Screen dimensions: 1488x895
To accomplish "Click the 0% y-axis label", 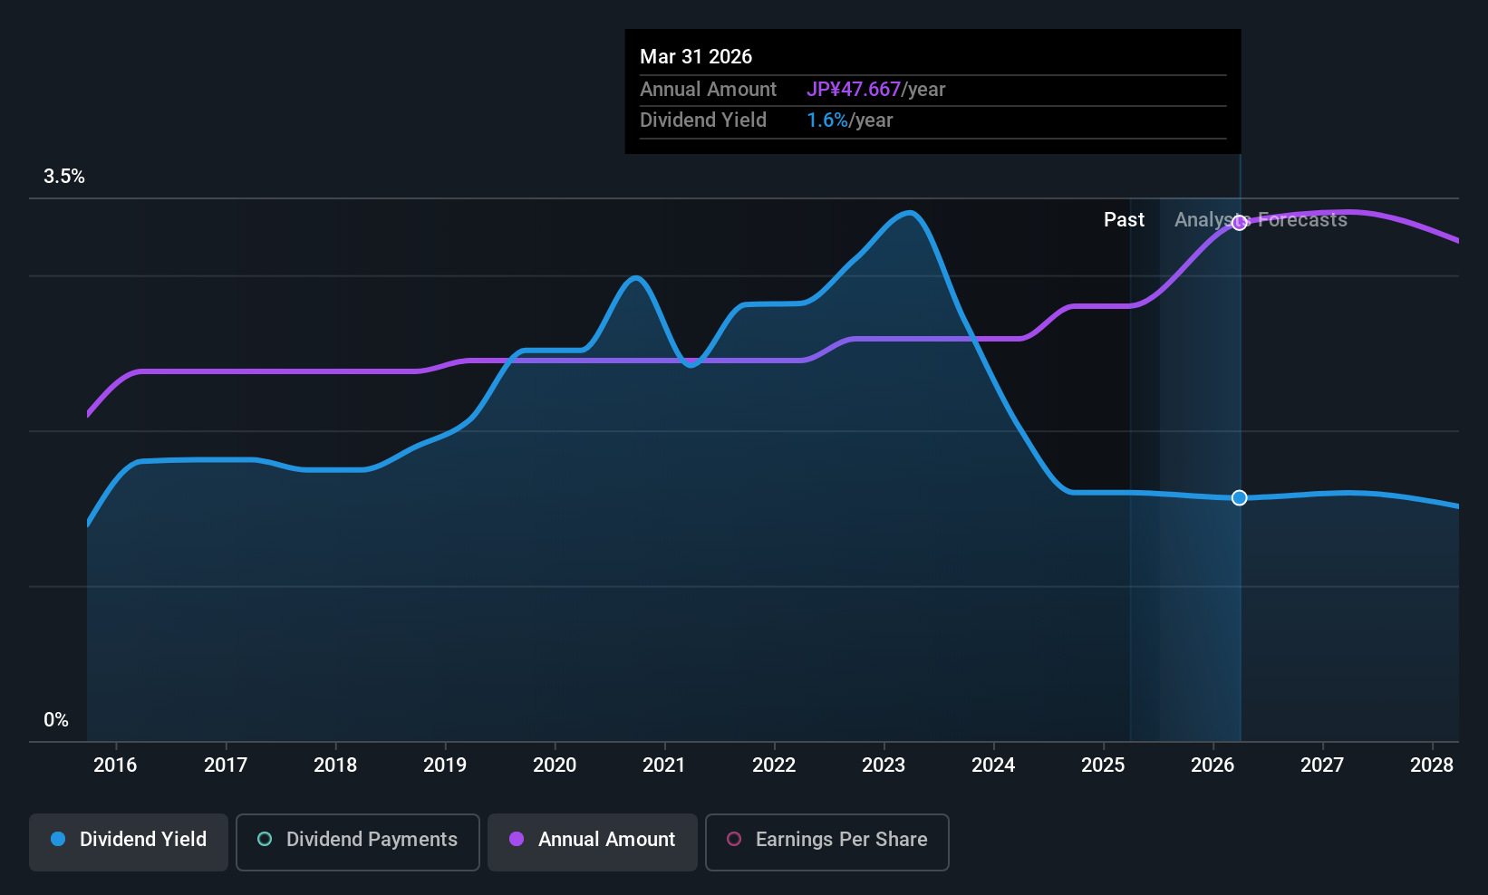I will [56, 720].
